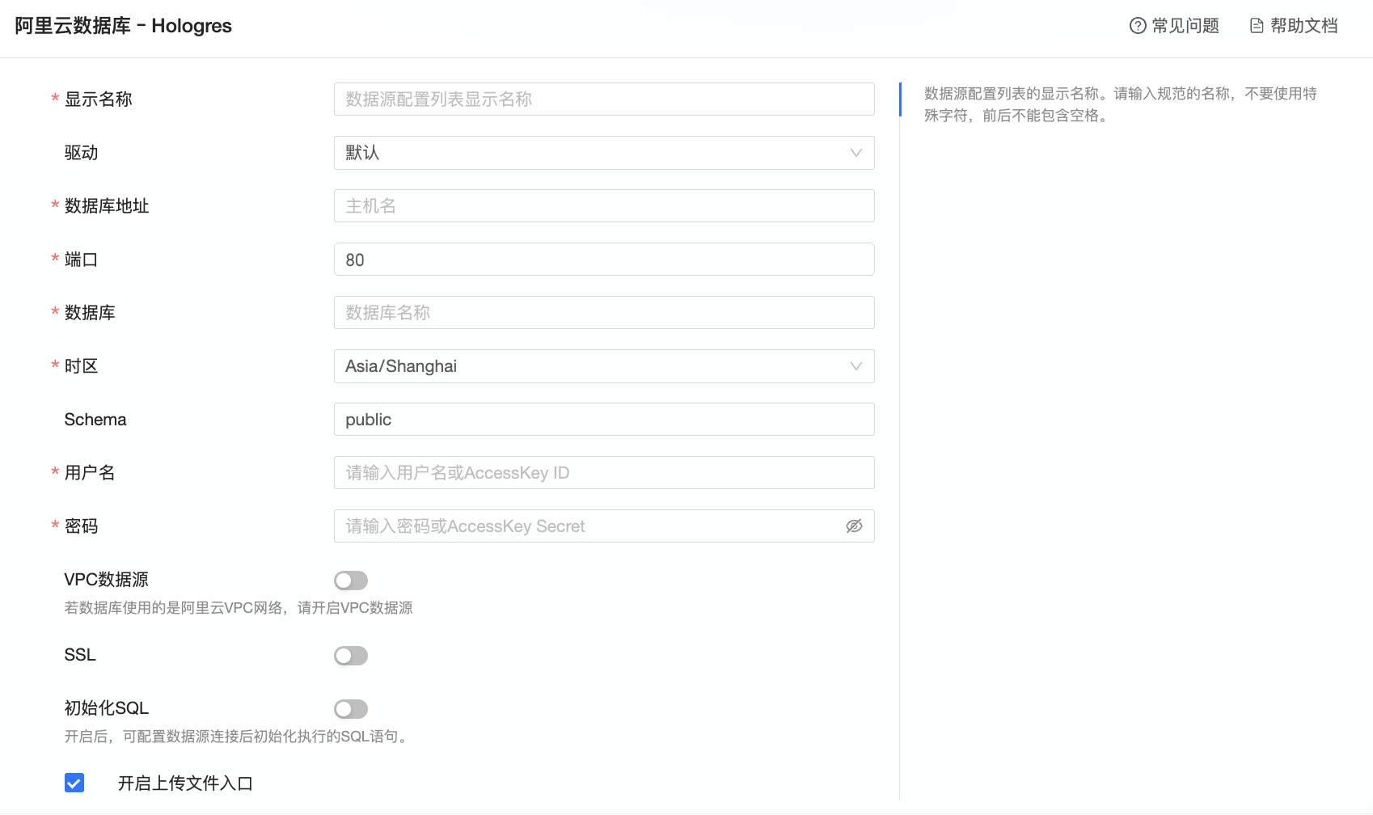1373x815 pixels.
Task: Click the 数据库地址 host name field
Action: 604,206
